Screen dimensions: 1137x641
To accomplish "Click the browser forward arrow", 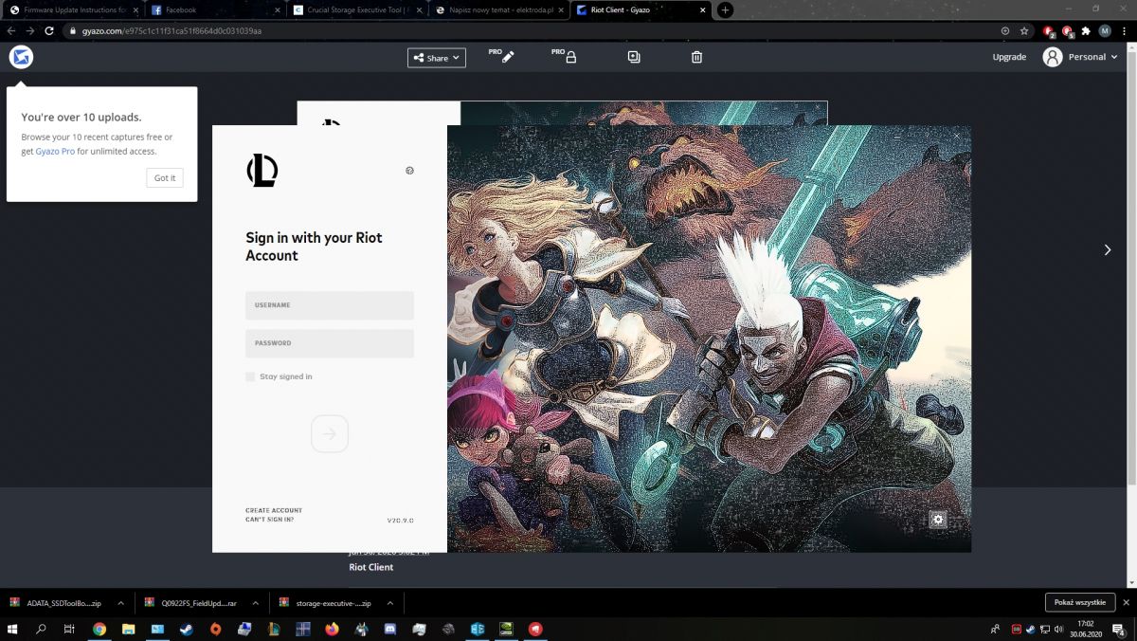I will click(x=30, y=30).
